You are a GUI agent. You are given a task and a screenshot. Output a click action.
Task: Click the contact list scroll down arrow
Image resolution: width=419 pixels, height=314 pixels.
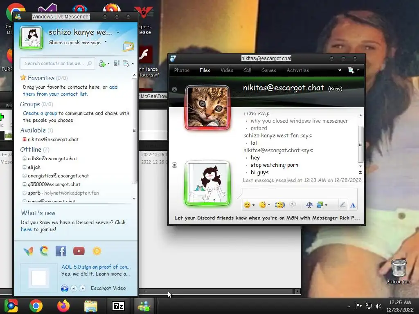point(134,198)
